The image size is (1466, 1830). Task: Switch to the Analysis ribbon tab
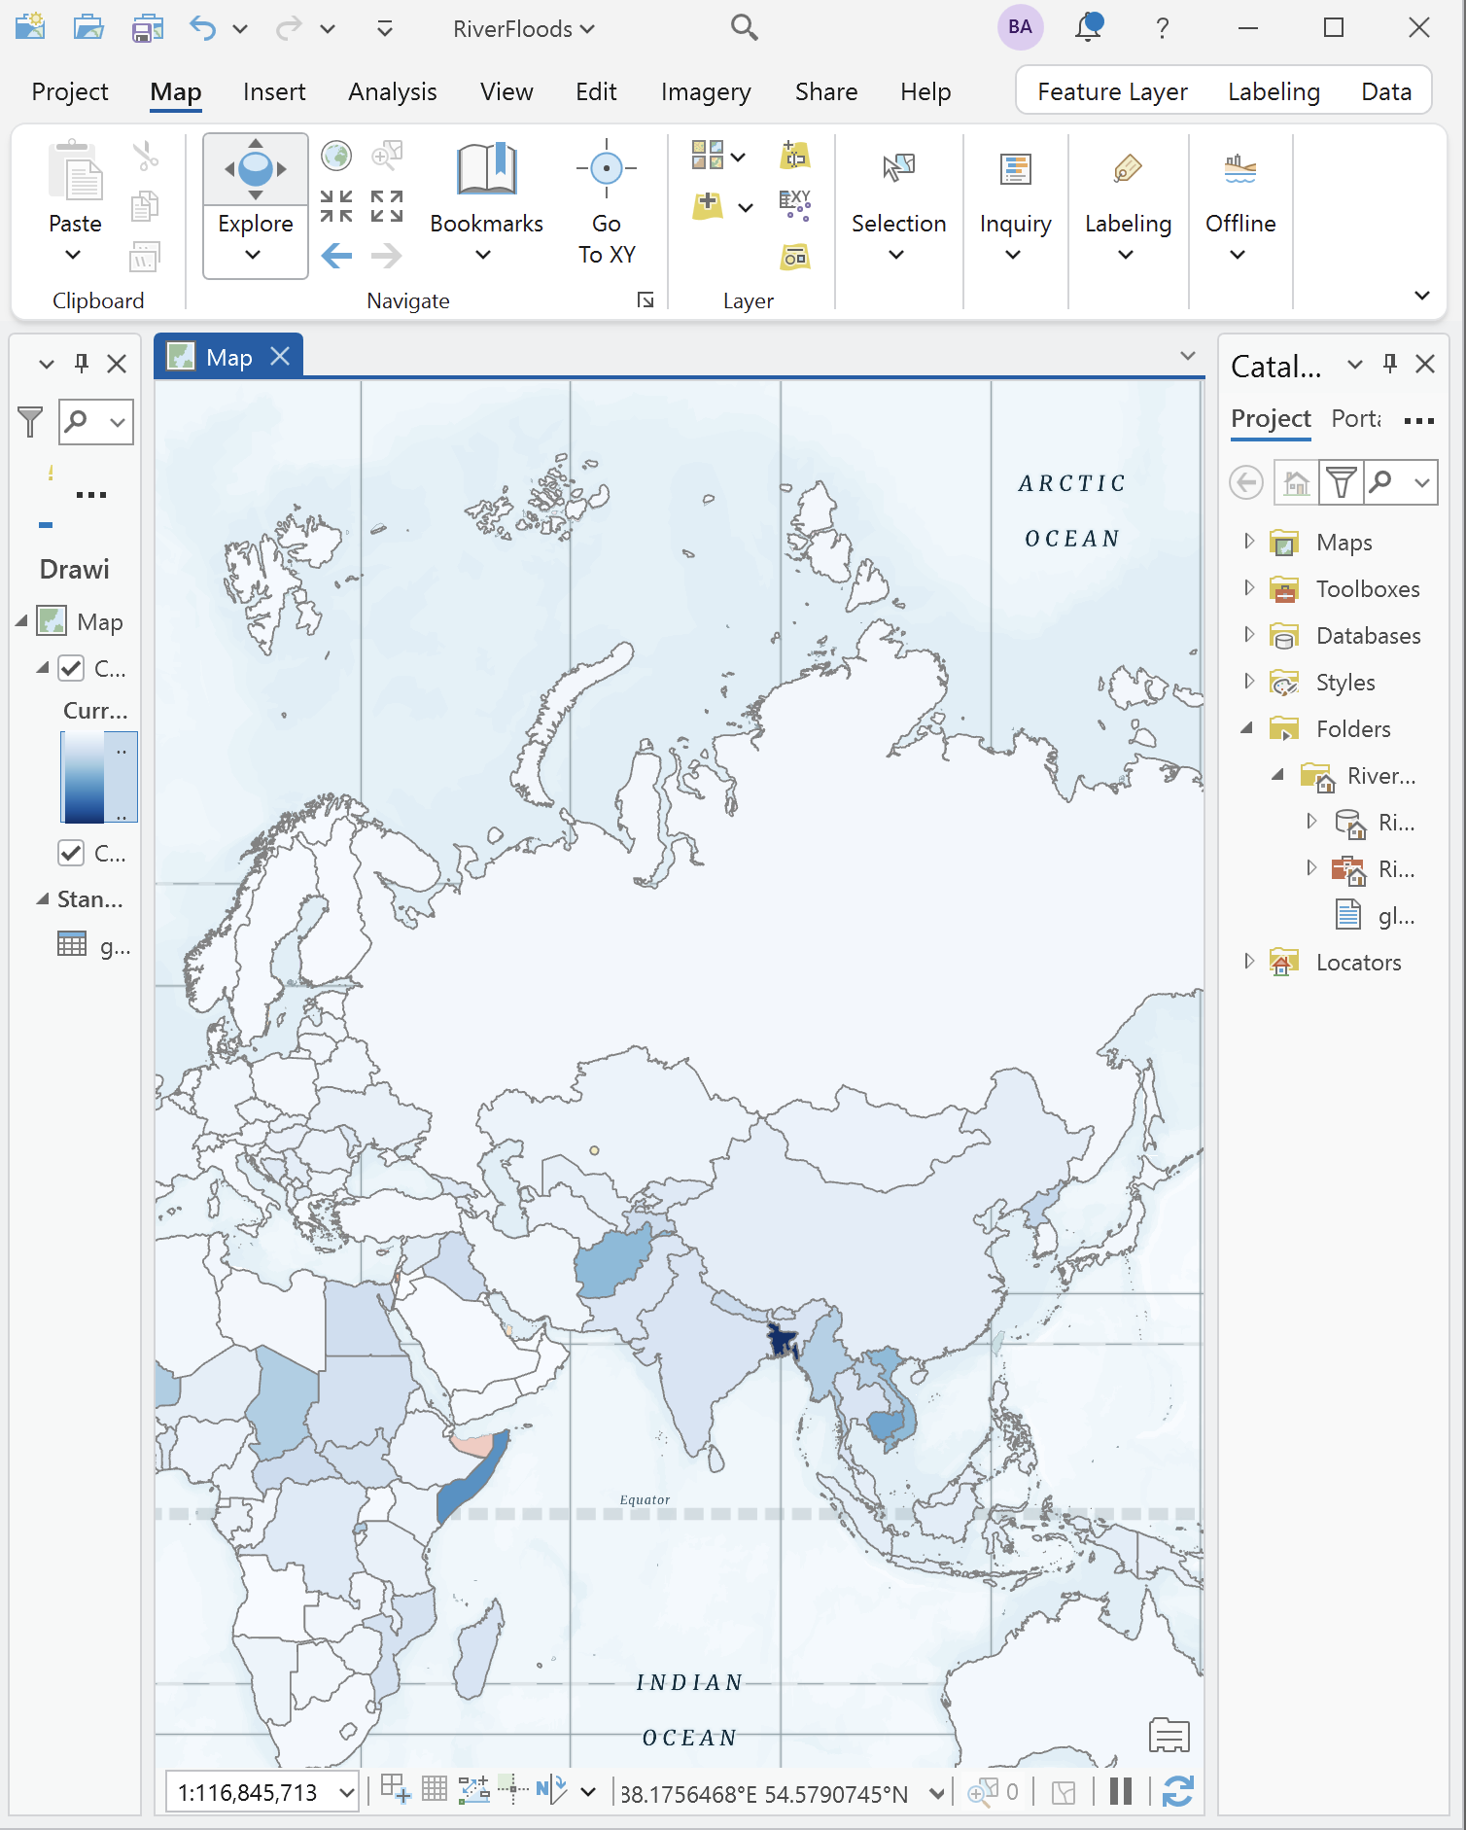pos(393,91)
